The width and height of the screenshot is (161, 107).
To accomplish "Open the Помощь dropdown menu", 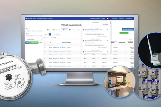I will (x=122, y=18).
